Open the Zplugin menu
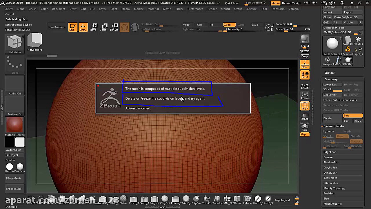371x209 pixels. tap(294, 9)
